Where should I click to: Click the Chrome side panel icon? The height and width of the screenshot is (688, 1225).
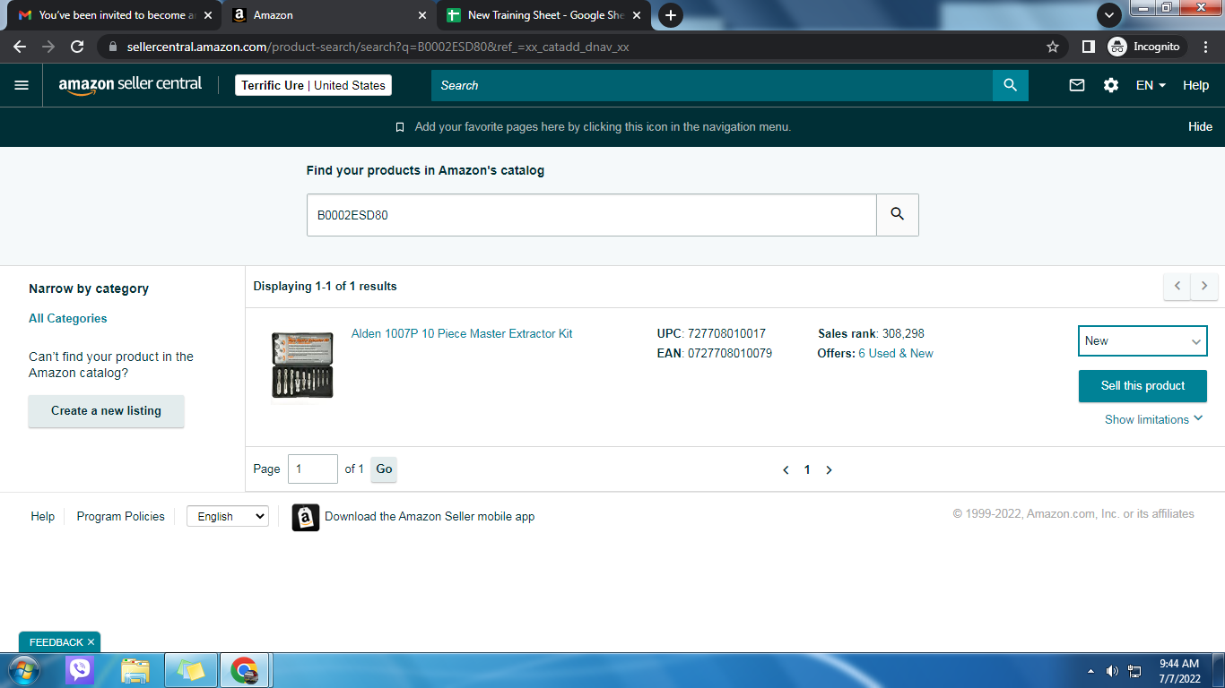point(1089,47)
